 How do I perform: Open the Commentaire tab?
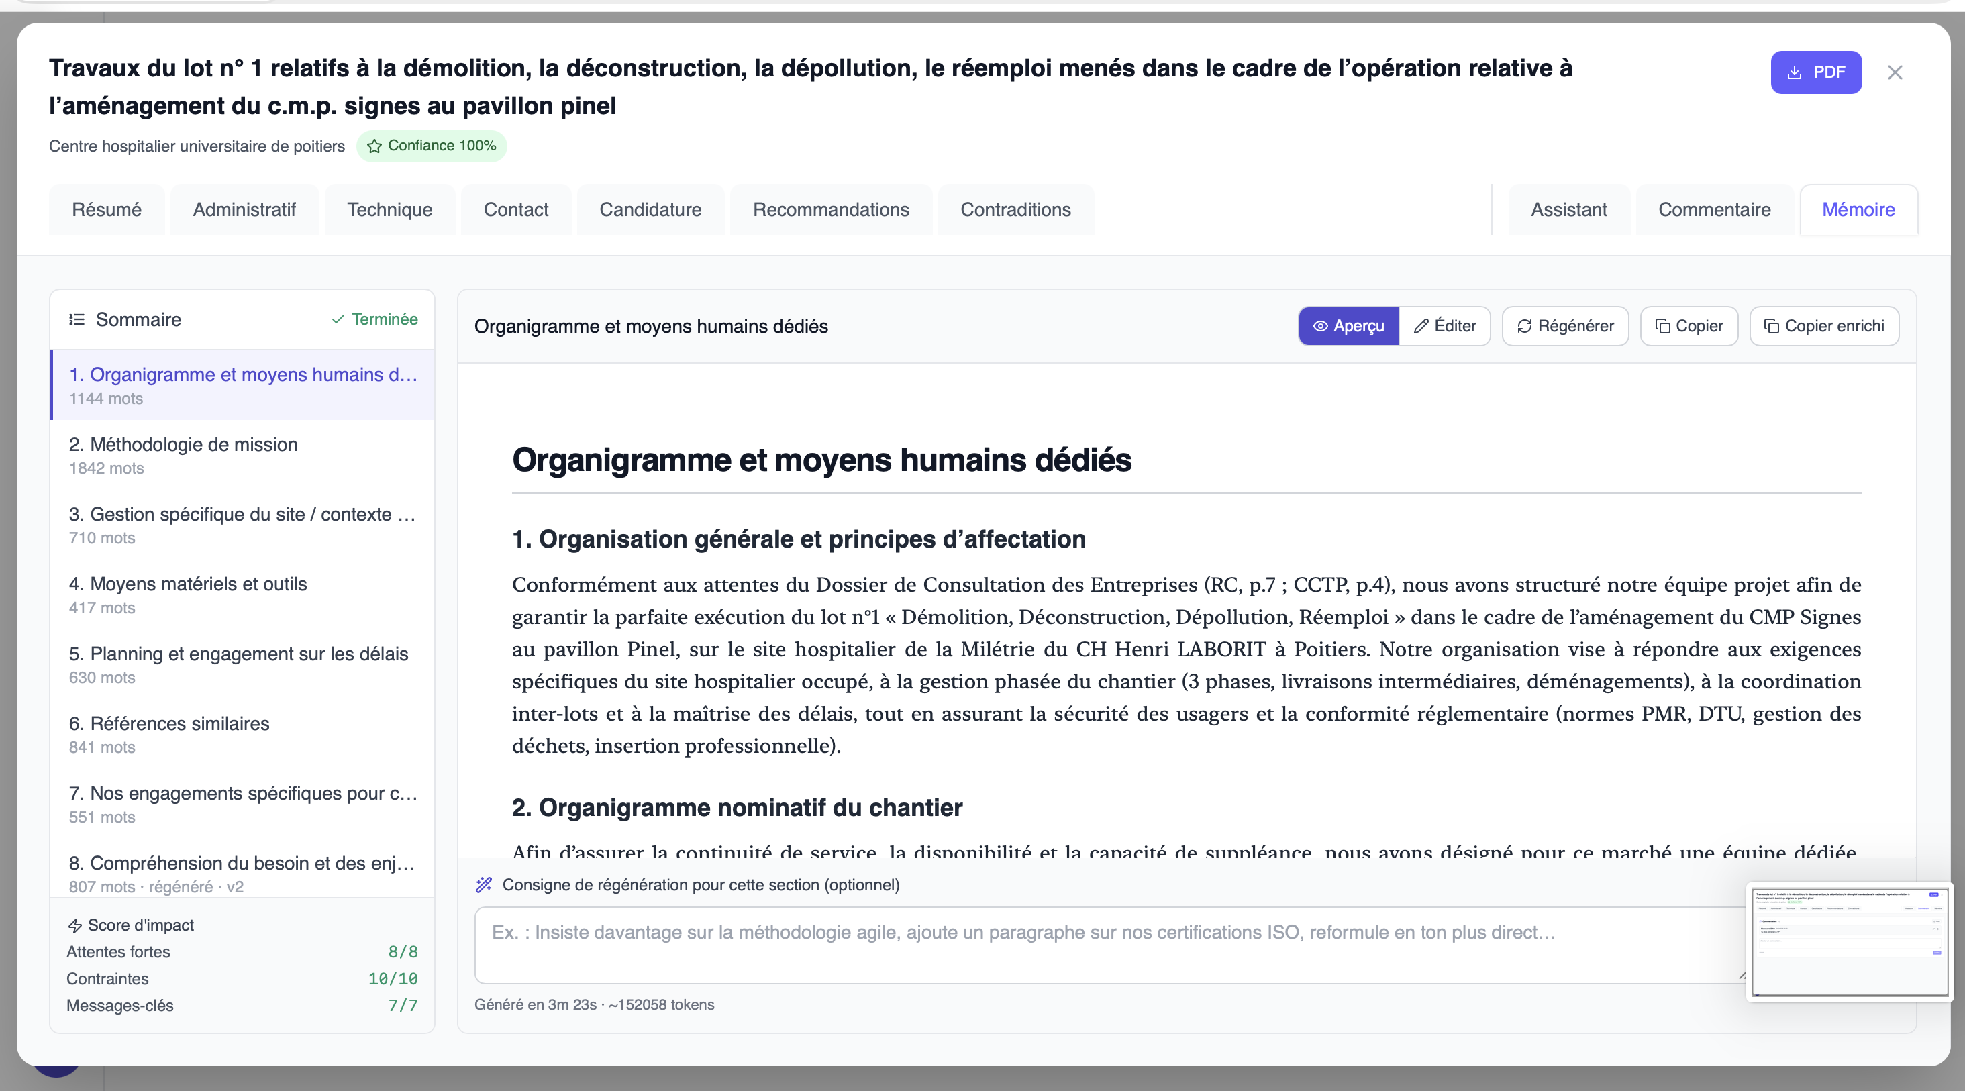[1714, 209]
